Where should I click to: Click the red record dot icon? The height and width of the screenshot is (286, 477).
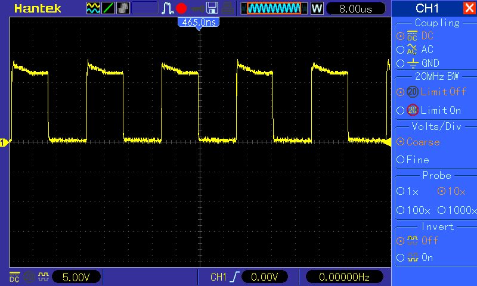[181, 8]
